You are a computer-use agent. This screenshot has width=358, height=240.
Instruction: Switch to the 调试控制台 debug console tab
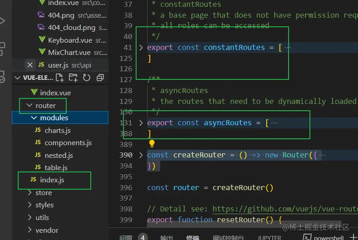coord(228,237)
